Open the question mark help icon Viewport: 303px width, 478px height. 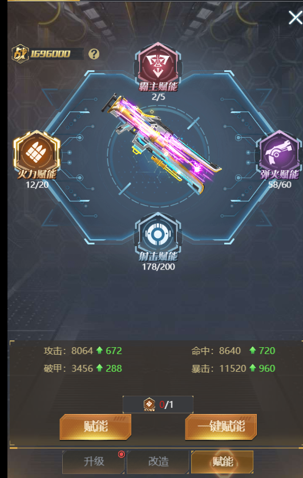pos(94,54)
